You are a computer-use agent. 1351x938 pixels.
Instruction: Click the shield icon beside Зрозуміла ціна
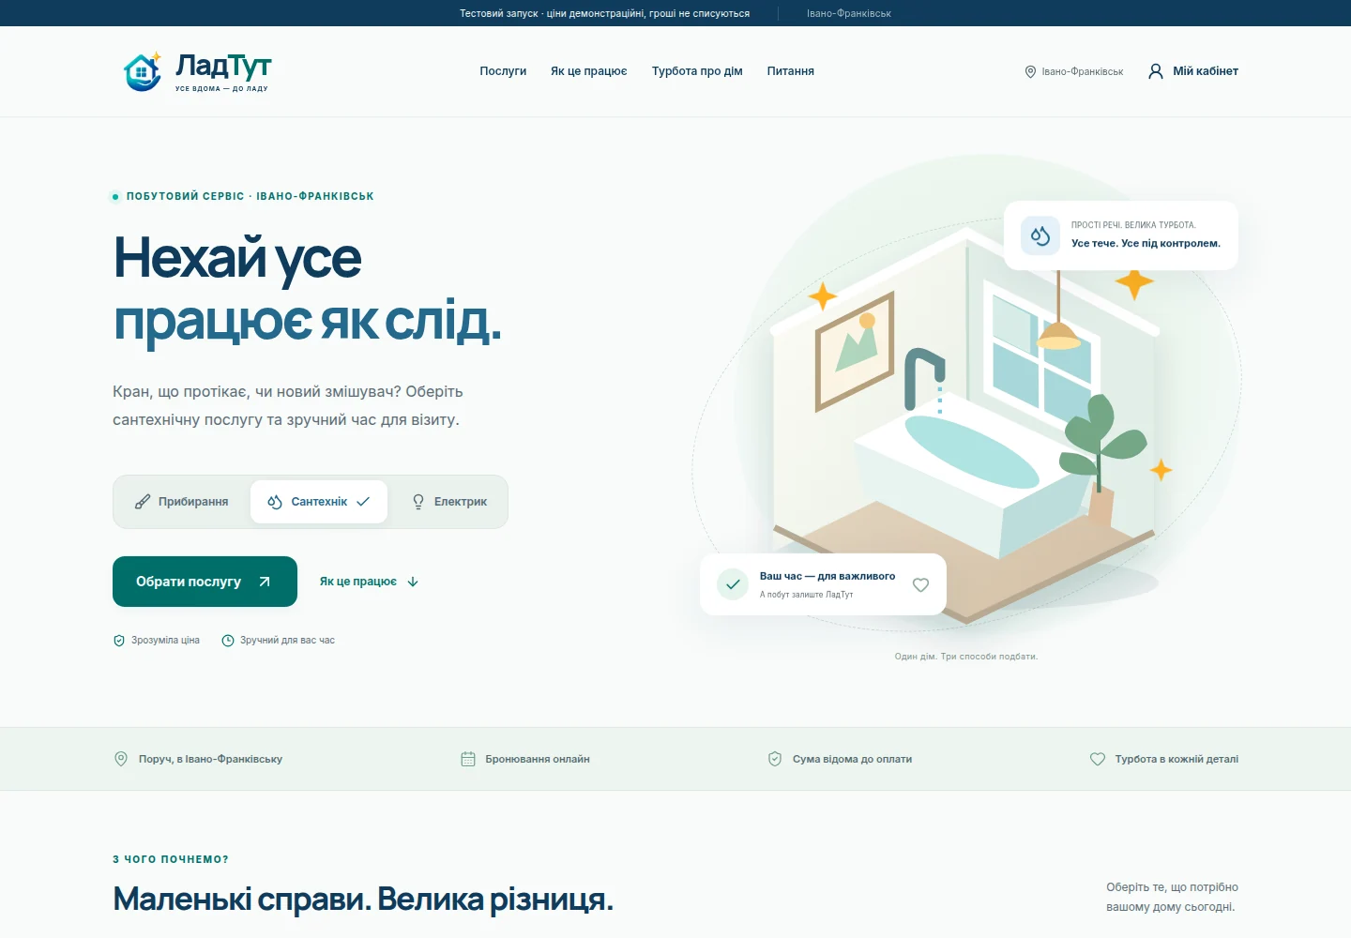[119, 641]
